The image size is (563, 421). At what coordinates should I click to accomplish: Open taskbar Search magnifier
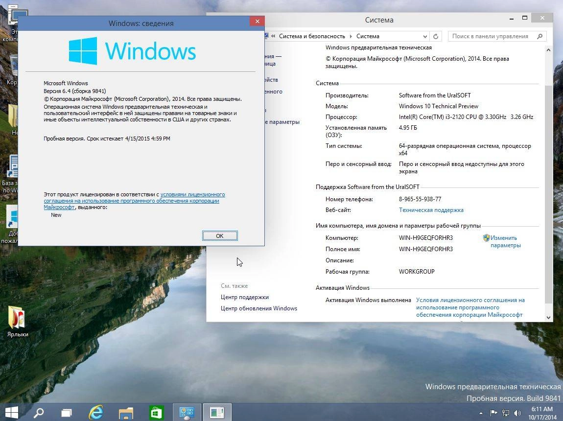coord(38,412)
